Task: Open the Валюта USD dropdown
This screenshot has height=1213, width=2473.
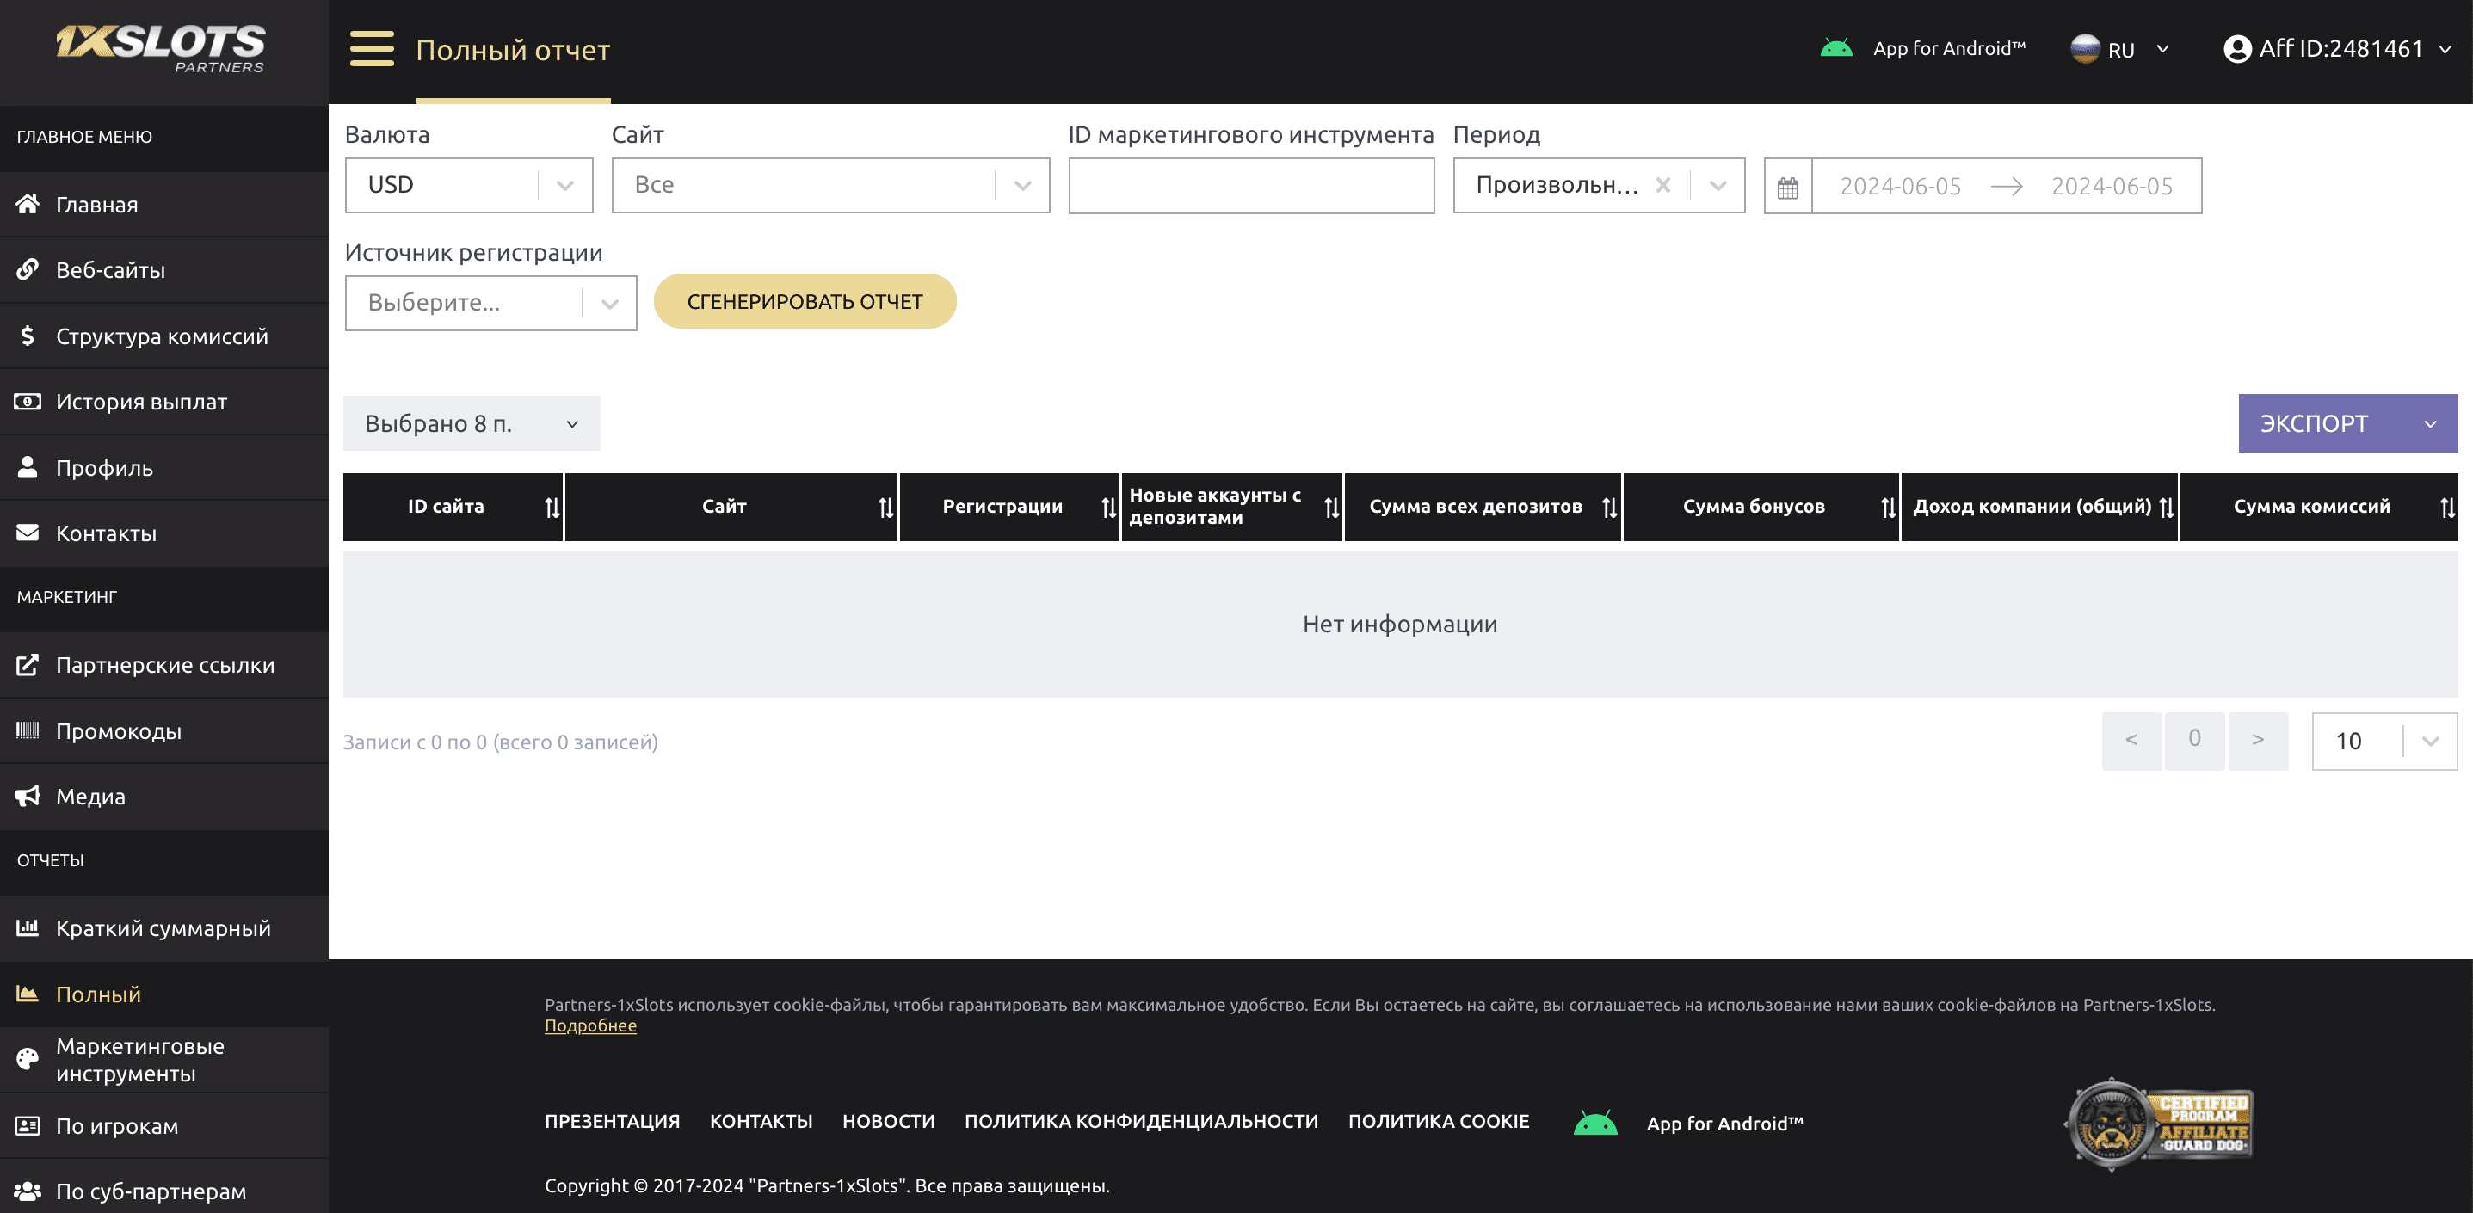Action: pos(468,185)
